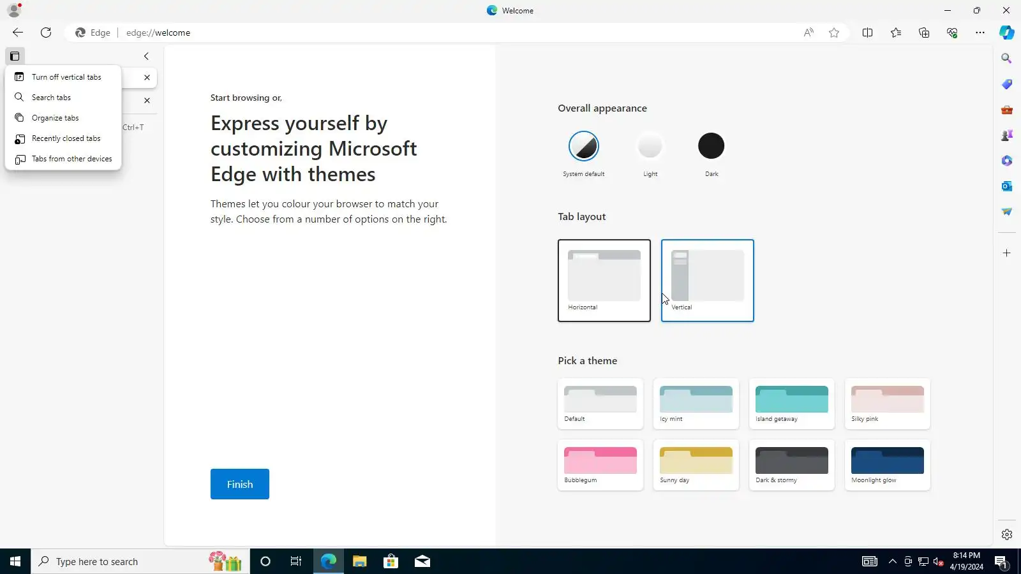Close the second vertical tab
Image resolution: width=1021 pixels, height=574 pixels.
(147, 100)
